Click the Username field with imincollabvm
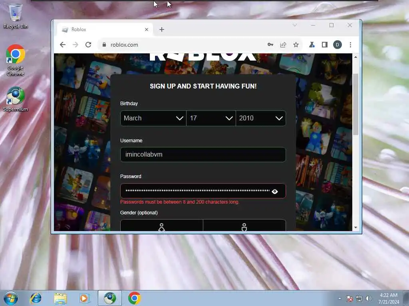 pyautogui.click(x=203, y=155)
